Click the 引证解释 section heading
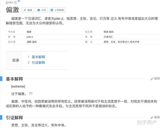Image resolution: width=161 pixels, height=128 pixels. tap(15, 118)
